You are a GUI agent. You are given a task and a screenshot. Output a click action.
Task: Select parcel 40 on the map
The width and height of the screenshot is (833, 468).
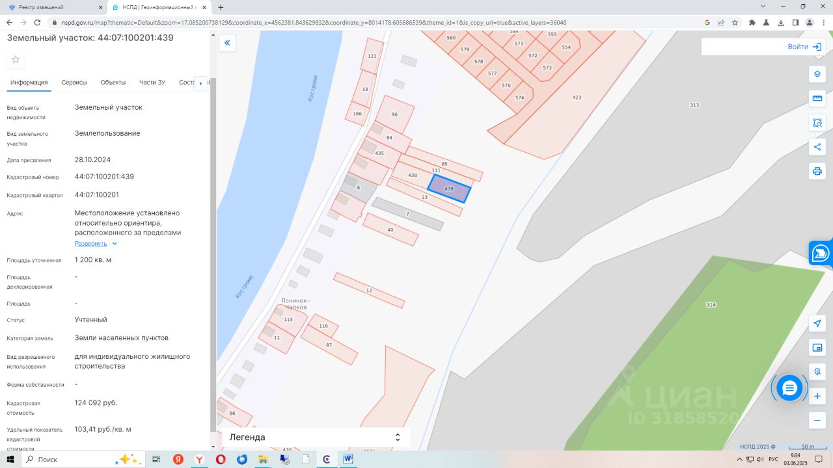point(390,229)
